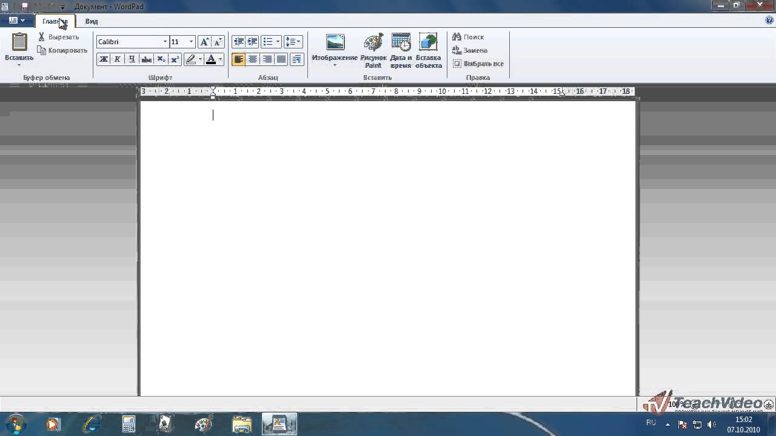Start a bulleted list
The height and width of the screenshot is (436, 776).
coord(268,42)
